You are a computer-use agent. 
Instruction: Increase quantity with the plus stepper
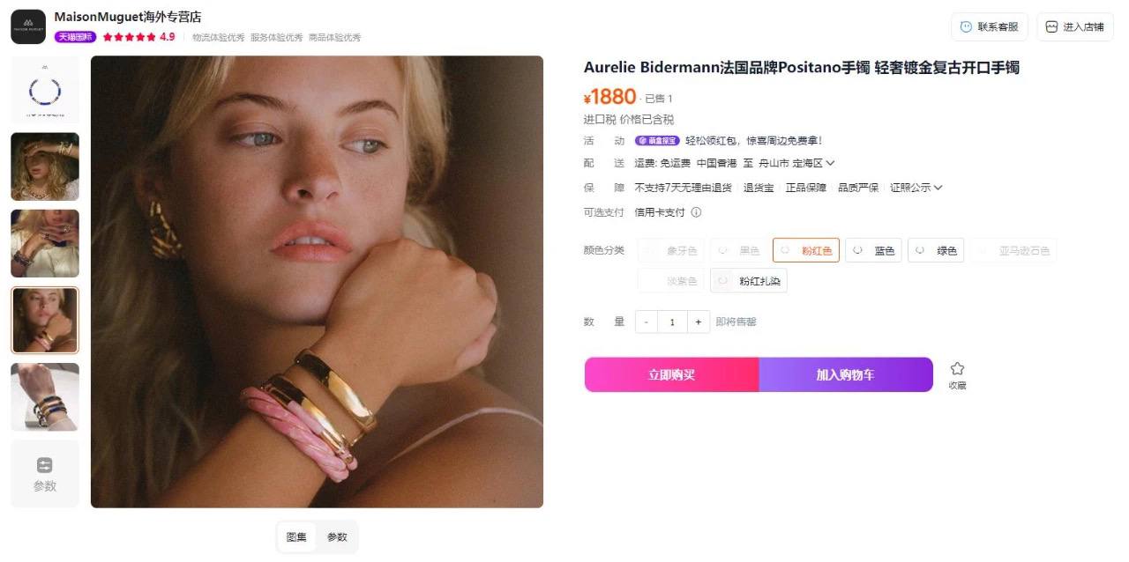click(x=698, y=322)
